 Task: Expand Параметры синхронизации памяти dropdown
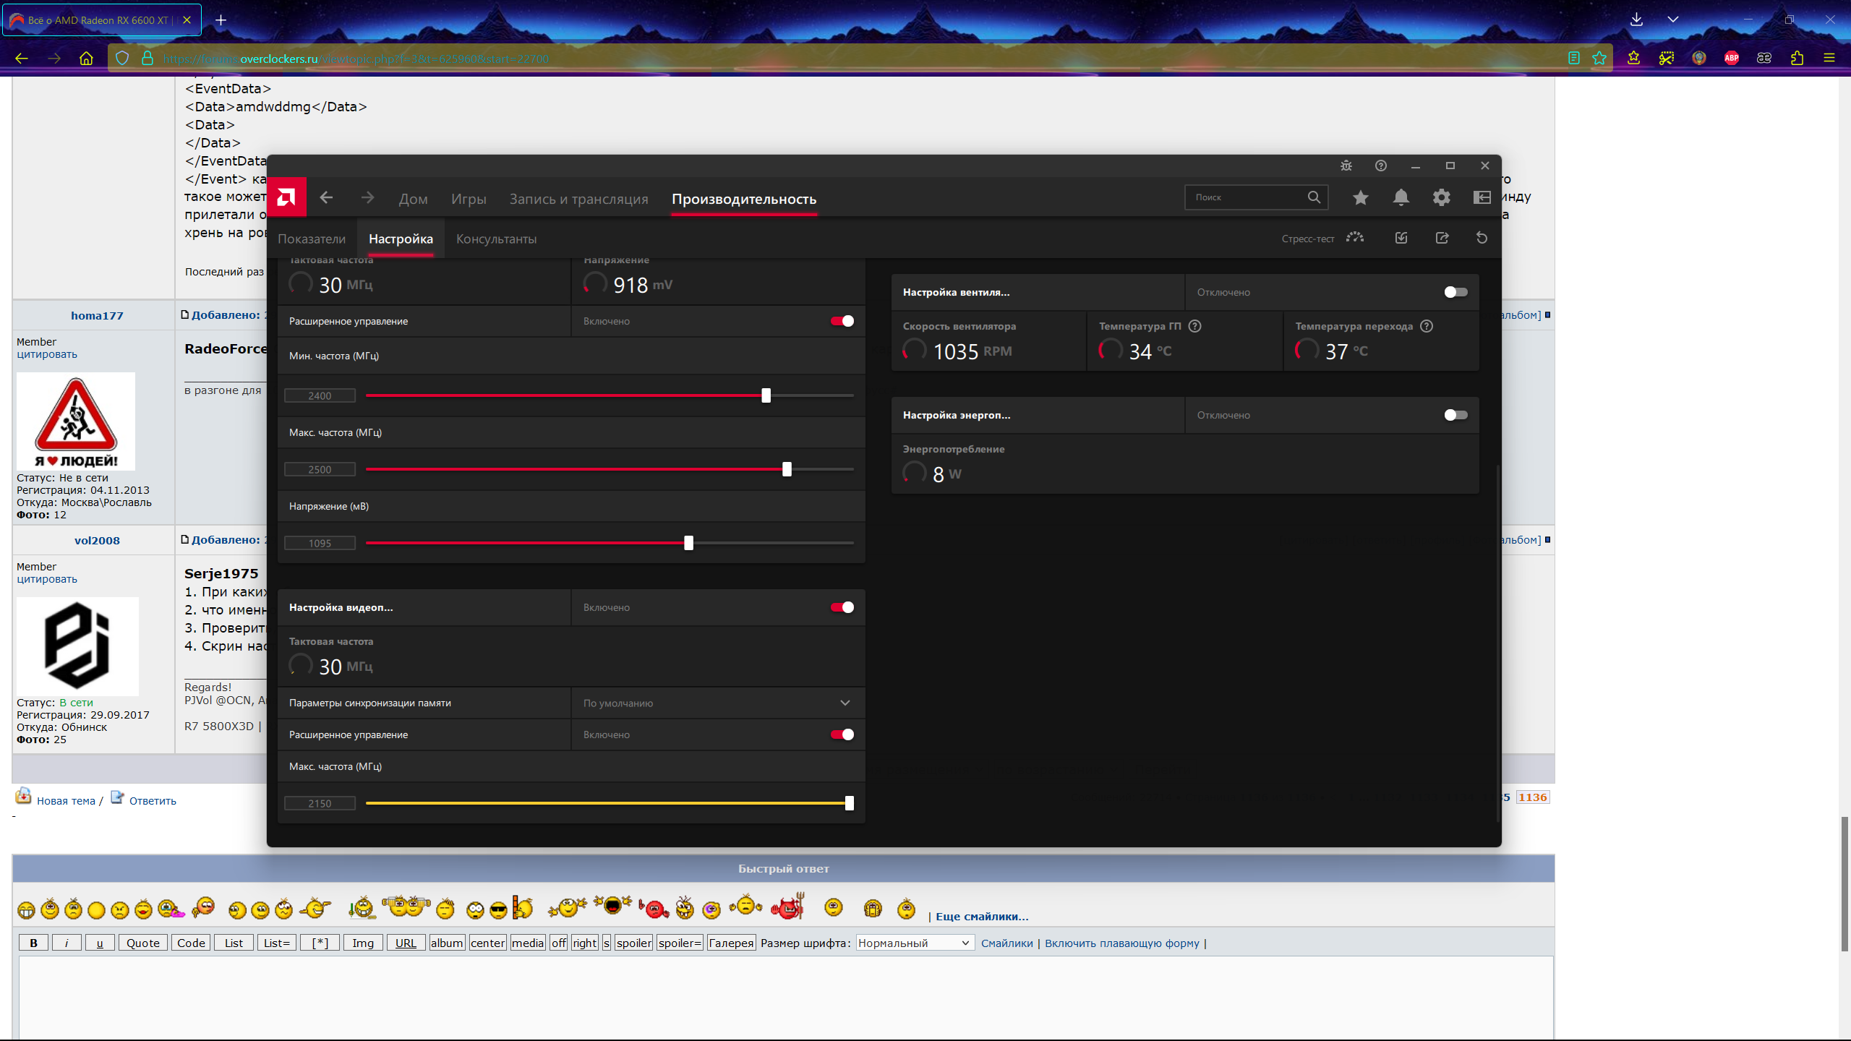(845, 703)
